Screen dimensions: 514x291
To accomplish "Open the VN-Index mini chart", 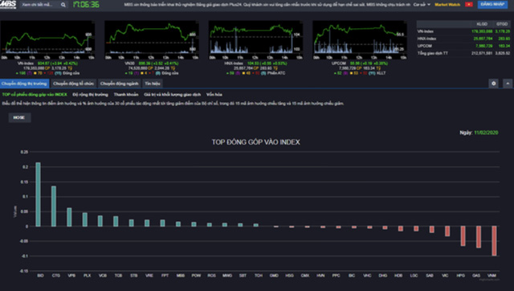I will coord(47,40).
